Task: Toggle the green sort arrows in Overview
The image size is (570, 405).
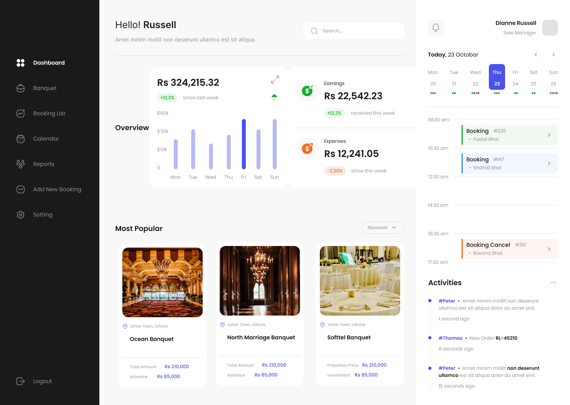Action: [274, 98]
